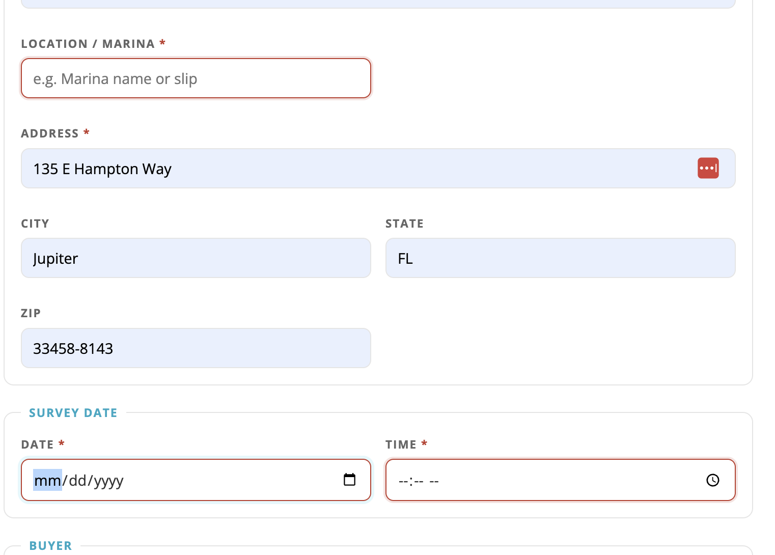Click the red password manager icon in Address
Image resolution: width=775 pixels, height=555 pixels.
click(708, 168)
